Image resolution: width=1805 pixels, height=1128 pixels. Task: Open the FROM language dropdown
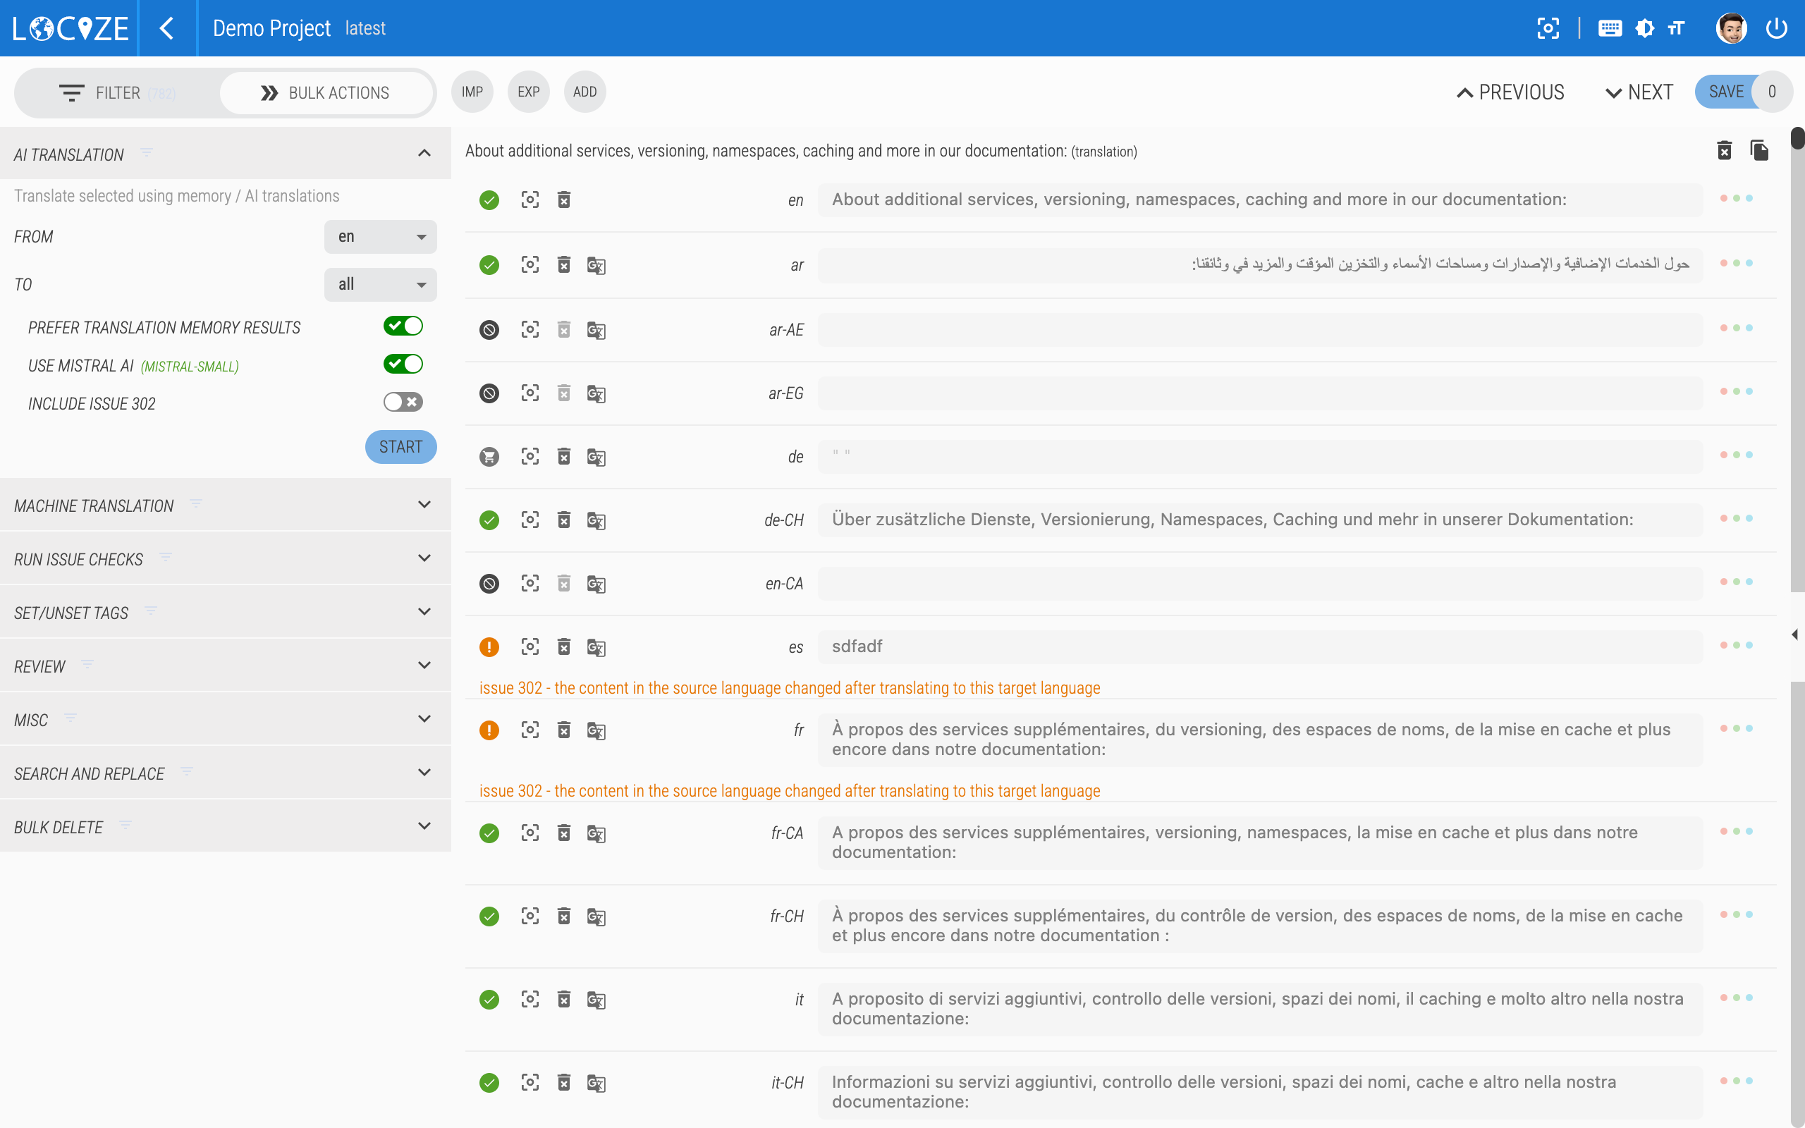pyautogui.click(x=381, y=236)
